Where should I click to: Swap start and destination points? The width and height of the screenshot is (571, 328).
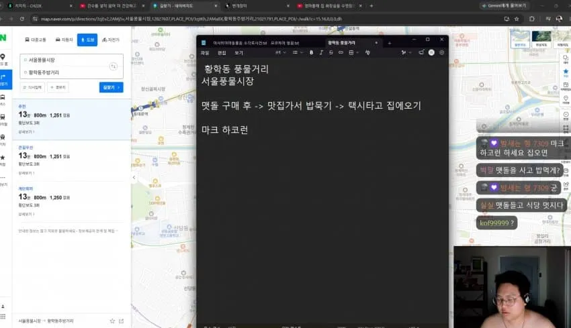pyautogui.click(x=114, y=66)
